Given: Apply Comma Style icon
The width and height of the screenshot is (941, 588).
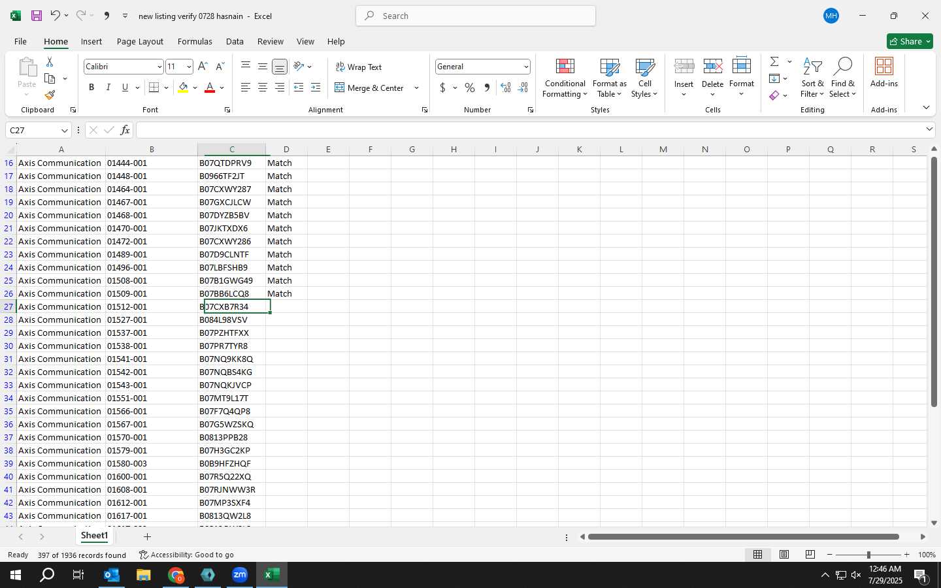Looking at the screenshot, I should [x=487, y=88].
